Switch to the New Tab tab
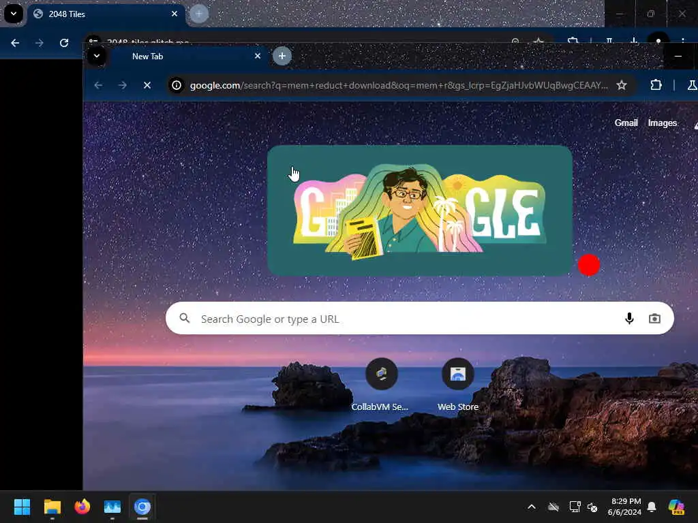698x523 pixels. (185, 57)
